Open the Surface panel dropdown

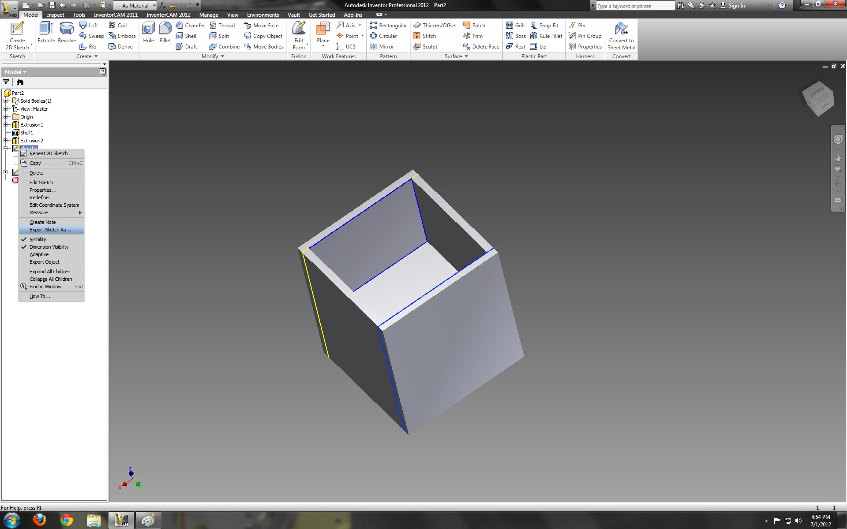456,56
